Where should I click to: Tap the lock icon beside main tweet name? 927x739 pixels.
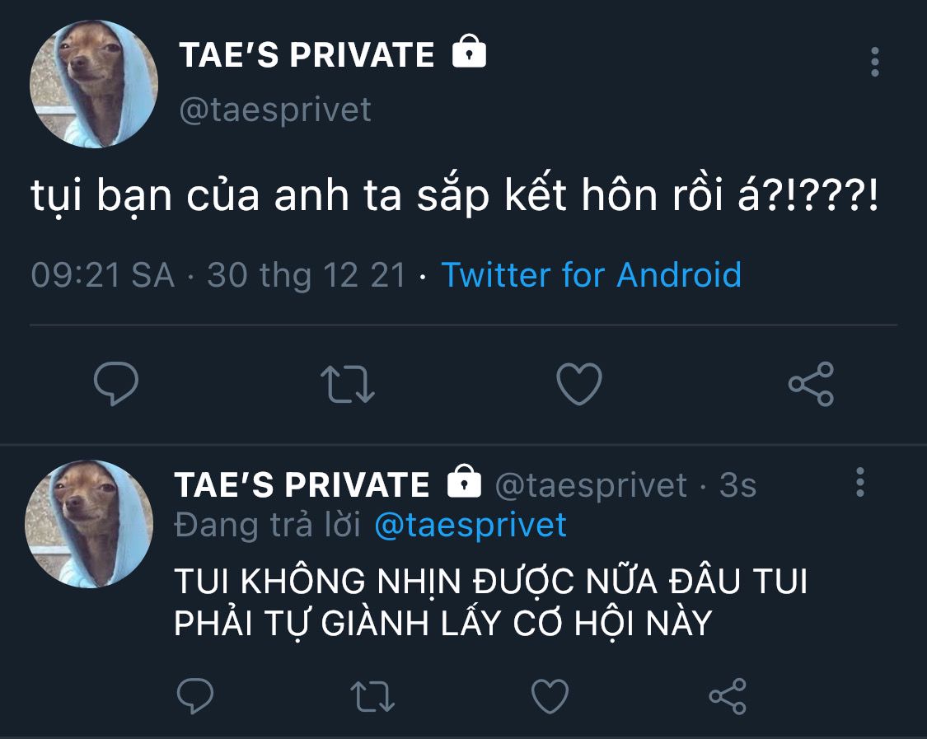[x=470, y=54]
